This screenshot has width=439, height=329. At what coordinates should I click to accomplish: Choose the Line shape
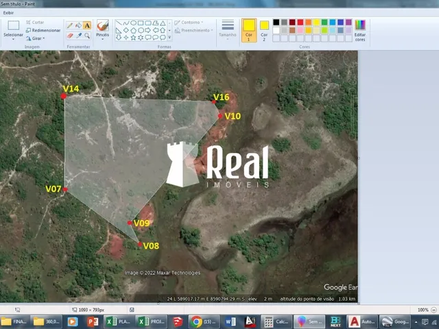coord(119,23)
